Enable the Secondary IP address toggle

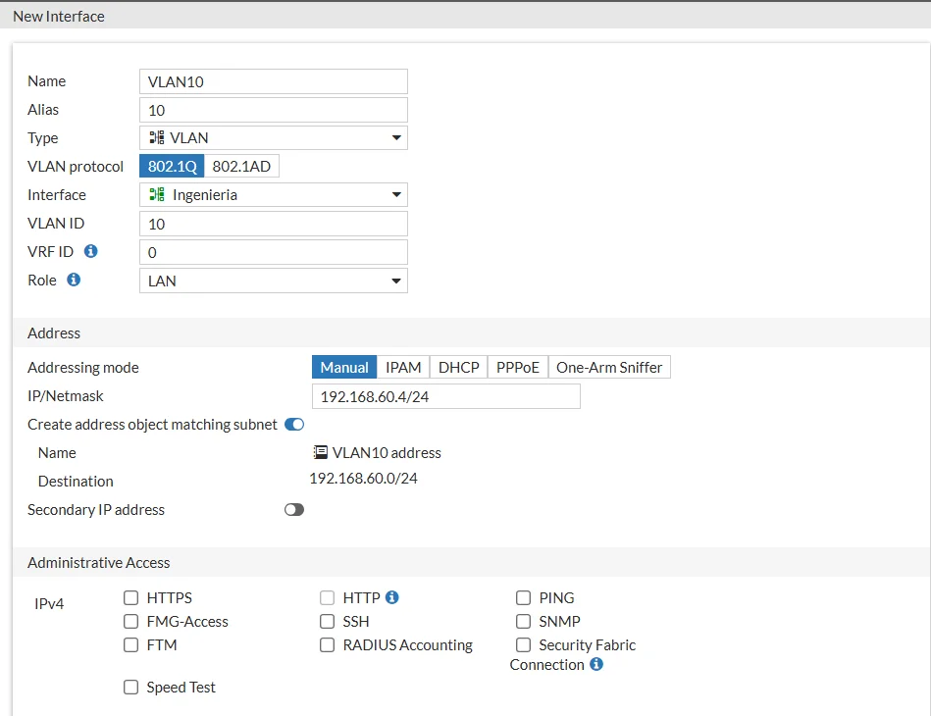point(294,509)
